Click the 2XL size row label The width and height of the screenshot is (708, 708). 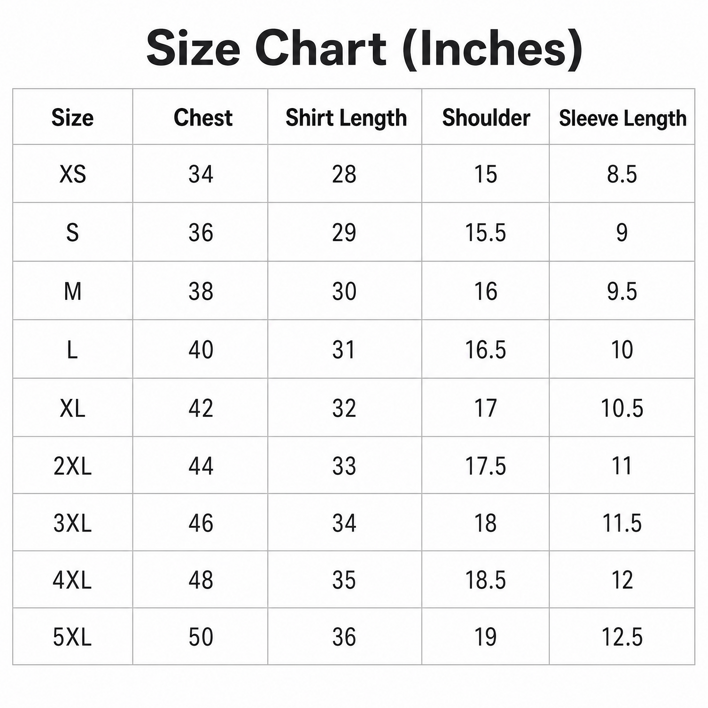[72, 466]
